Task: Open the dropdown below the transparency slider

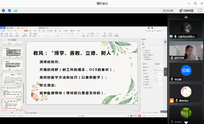Action: coord(158,73)
